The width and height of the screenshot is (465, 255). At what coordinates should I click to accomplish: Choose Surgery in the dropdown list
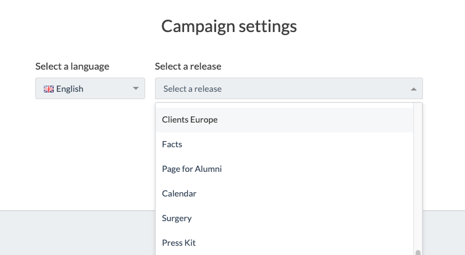(x=285, y=218)
